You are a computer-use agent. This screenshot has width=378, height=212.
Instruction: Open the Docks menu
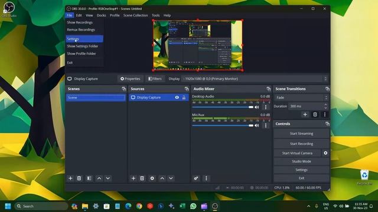click(101, 15)
